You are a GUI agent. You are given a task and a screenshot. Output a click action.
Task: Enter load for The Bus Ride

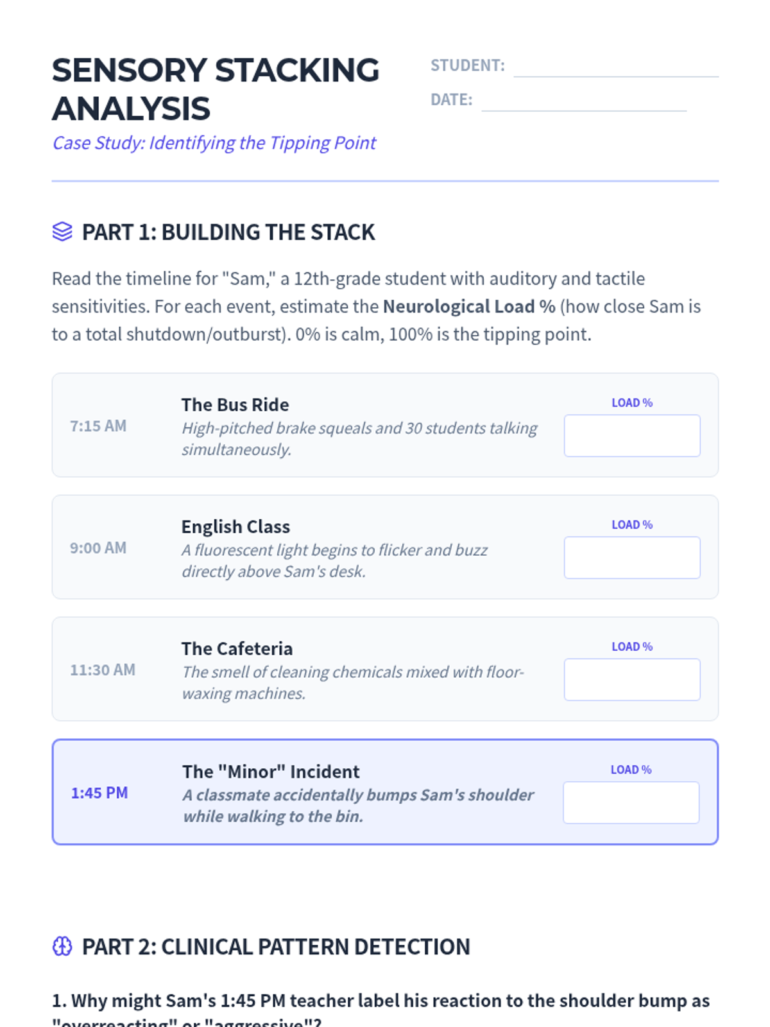(x=631, y=436)
